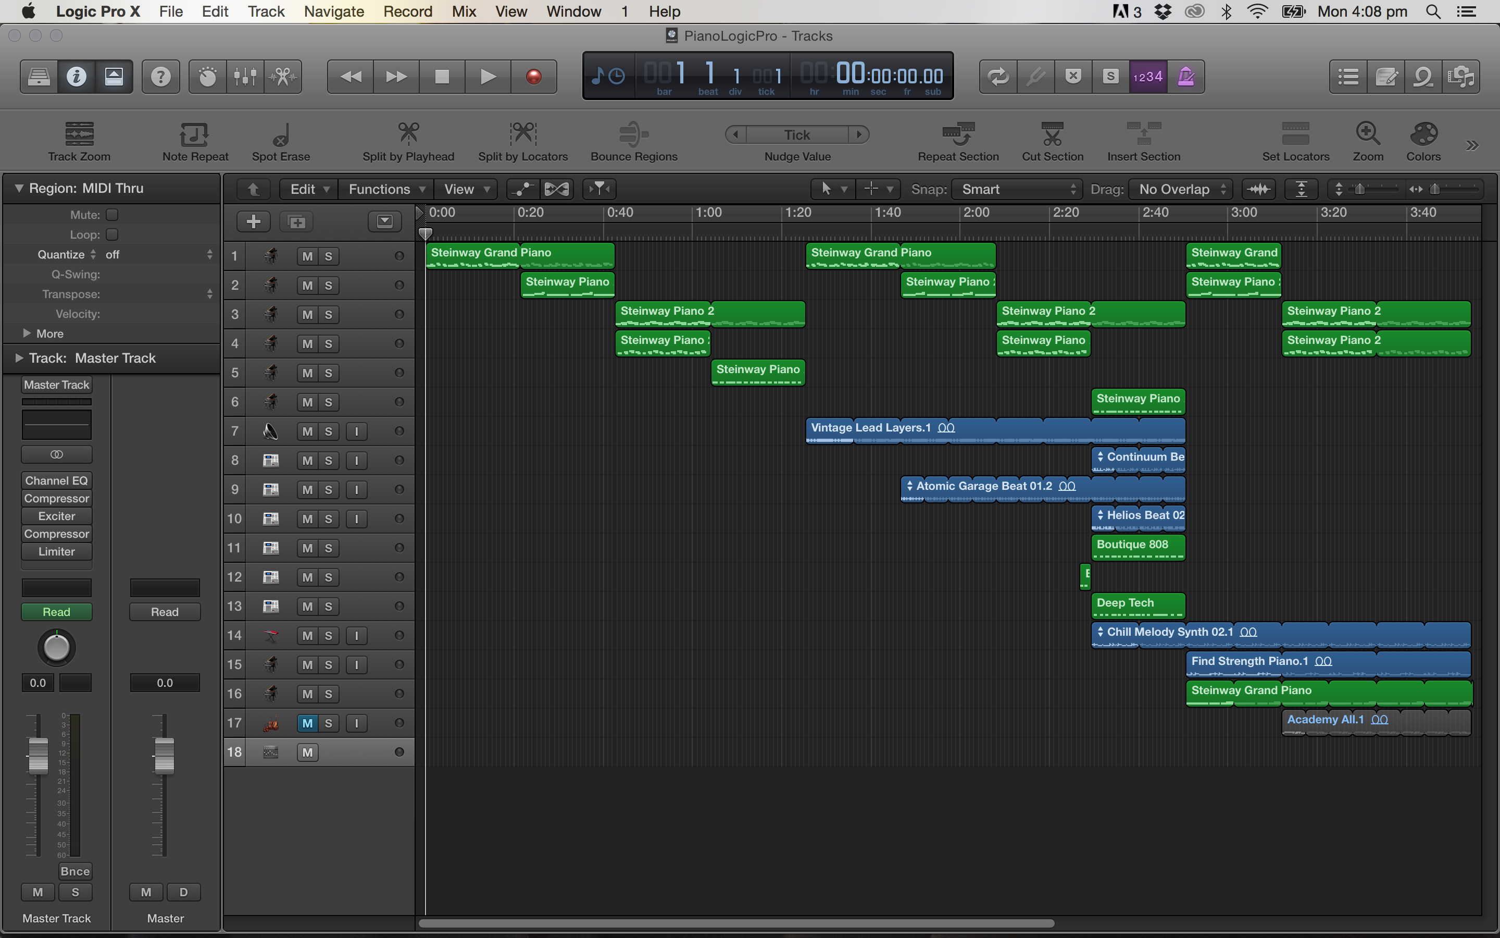Image resolution: width=1500 pixels, height=938 pixels.
Task: Click the Master Track volume fader
Action: tap(38, 756)
